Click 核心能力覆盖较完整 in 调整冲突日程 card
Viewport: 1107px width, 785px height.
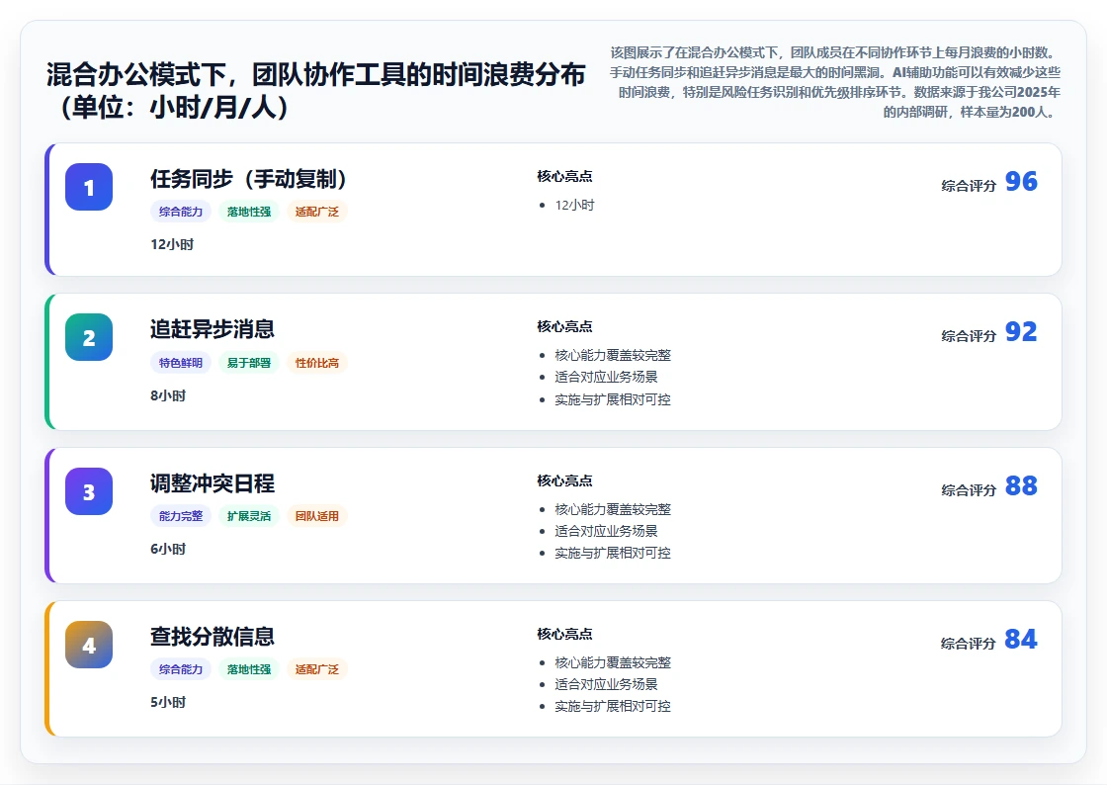tap(613, 509)
